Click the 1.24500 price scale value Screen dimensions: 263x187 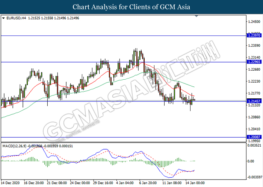254,22
